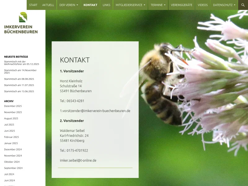This screenshot has width=248, height=186.
Task: Navigate to Vereinsgeräte page
Action: pyautogui.click(x=181, y=5)
